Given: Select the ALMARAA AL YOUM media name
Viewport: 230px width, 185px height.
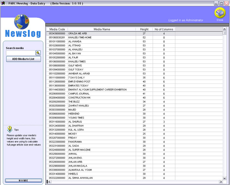Looking at the screenshot, I should coord(80,170).
